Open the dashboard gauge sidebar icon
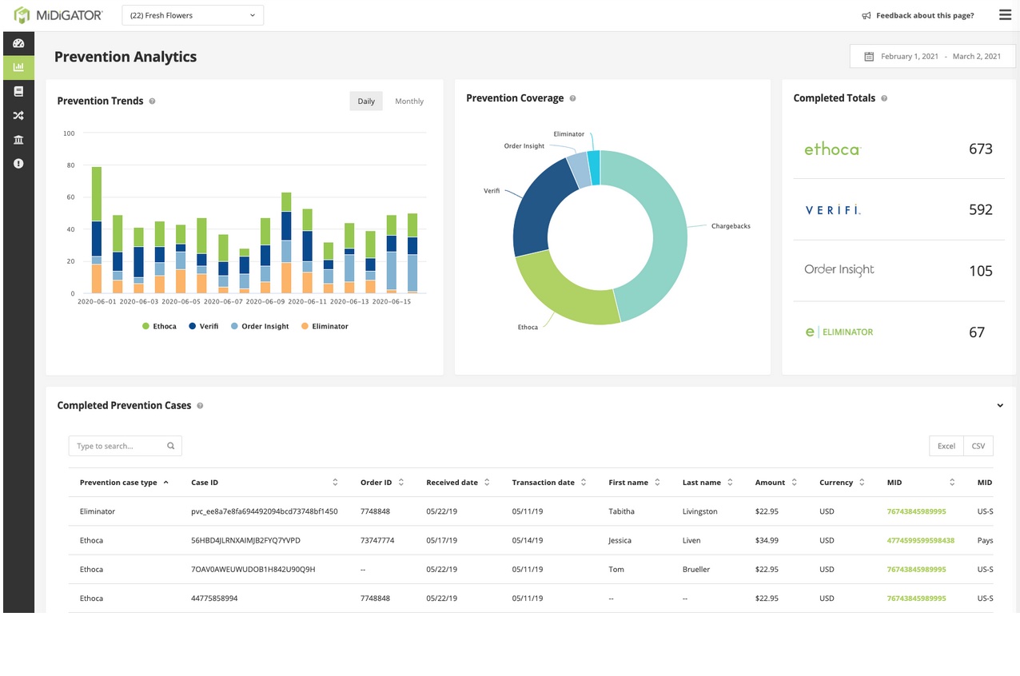 point(18,43)
